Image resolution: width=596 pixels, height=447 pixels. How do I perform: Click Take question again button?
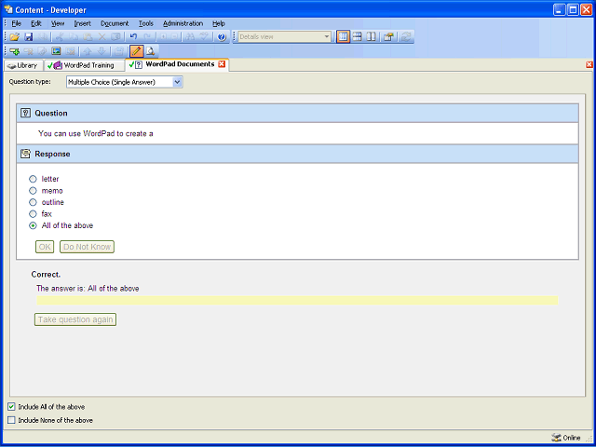tap(75, 319)
